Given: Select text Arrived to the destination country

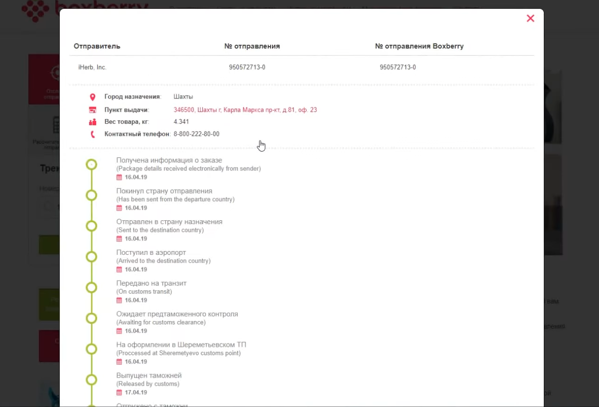Looking at the screenshot, I should pos(164,261).
